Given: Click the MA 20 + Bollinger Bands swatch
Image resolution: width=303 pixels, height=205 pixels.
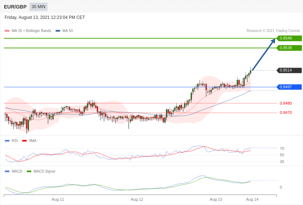Looking at the screenshot, I should pyautogui.click(x=7, y=31).
